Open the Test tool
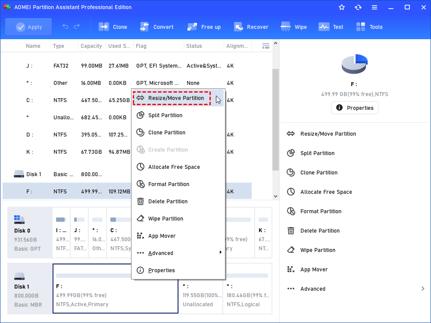 tap(331, 27)
